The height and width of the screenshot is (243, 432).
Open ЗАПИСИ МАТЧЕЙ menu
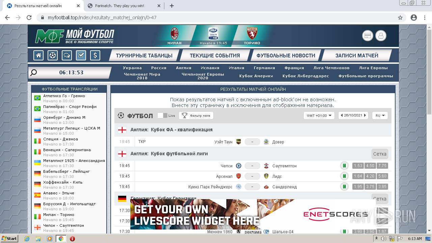[x=357, y=56]
